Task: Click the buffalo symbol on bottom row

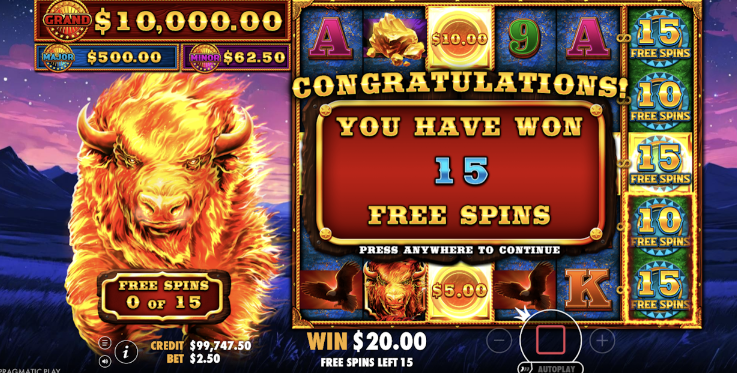Action: 395,291
